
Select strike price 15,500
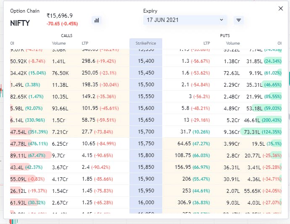[146, 85]
